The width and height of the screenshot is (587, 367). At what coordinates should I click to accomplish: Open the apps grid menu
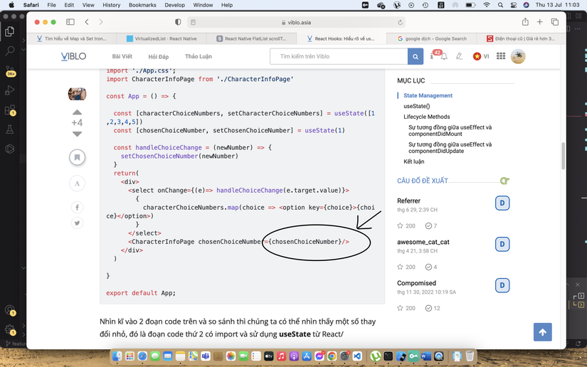pyautogui.click(x=501, y=56)
